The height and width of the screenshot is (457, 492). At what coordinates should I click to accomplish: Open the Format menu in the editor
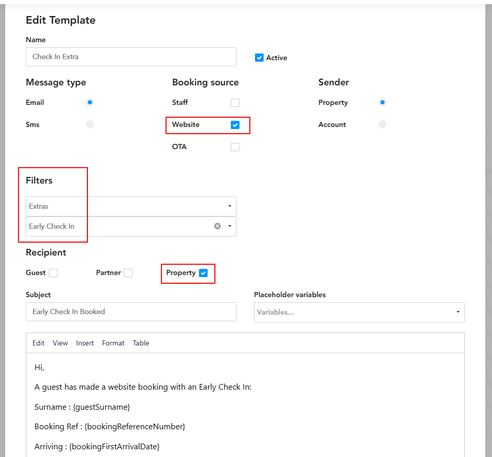tap(113, 343)
